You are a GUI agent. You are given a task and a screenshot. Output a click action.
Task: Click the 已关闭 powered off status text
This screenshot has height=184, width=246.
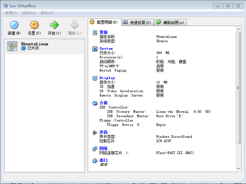(x=33, y=48)
